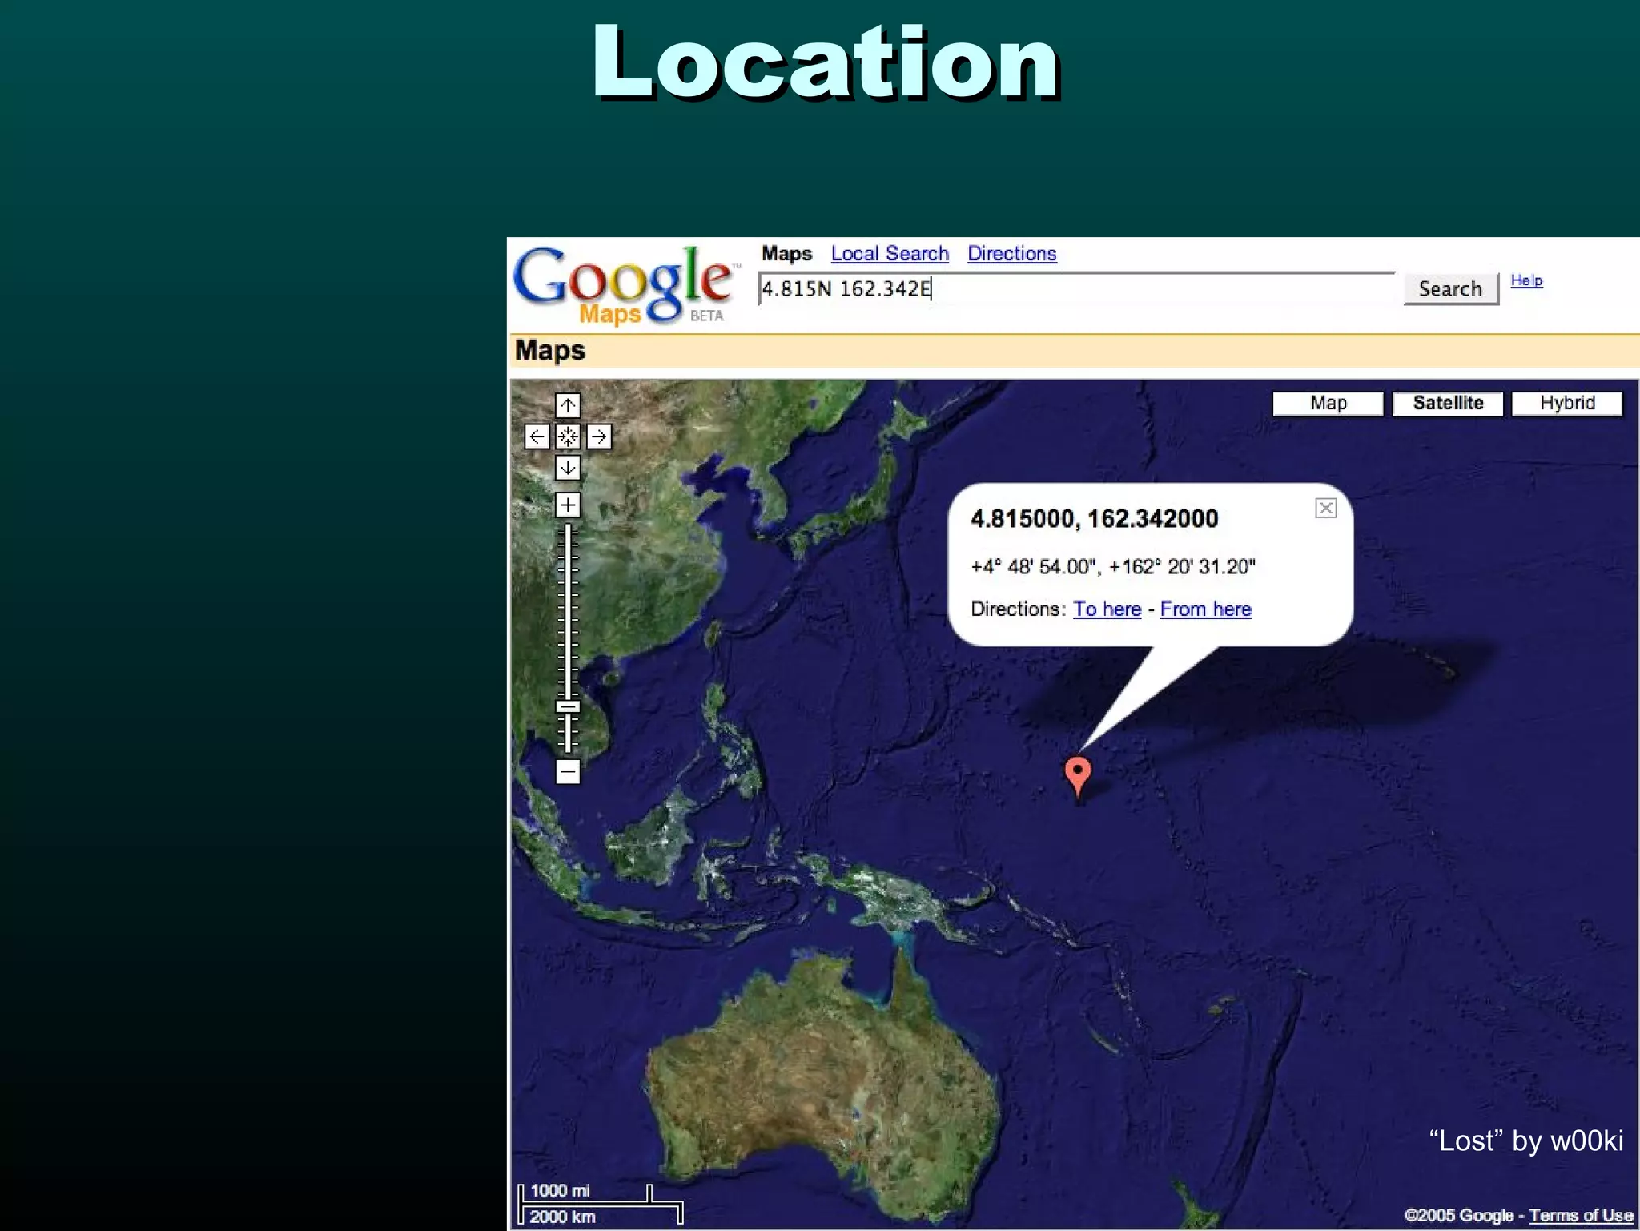This screenshot has width=1640, height=1231.
Task: Pan map down with the down arrow
Action: (568, 468)
